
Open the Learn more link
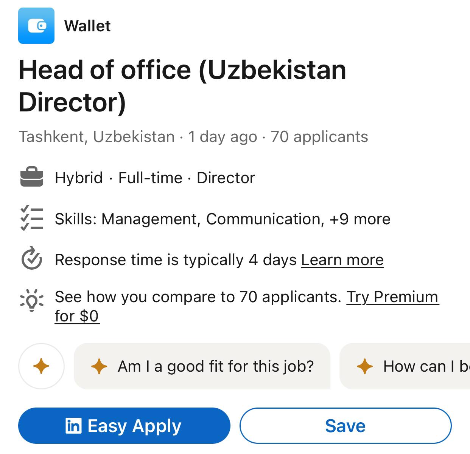342,259
